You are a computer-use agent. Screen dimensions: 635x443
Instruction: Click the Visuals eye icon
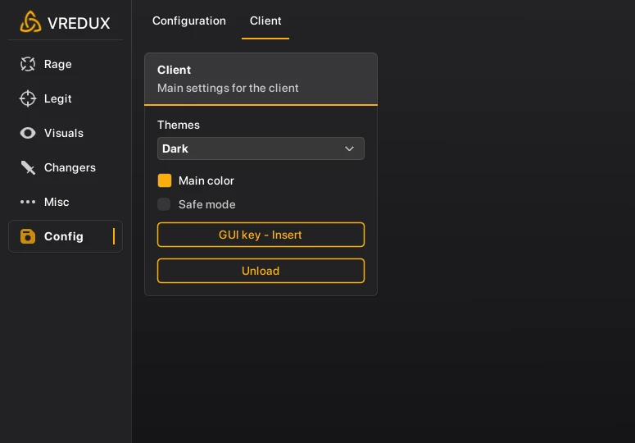(x=28, y=133)
